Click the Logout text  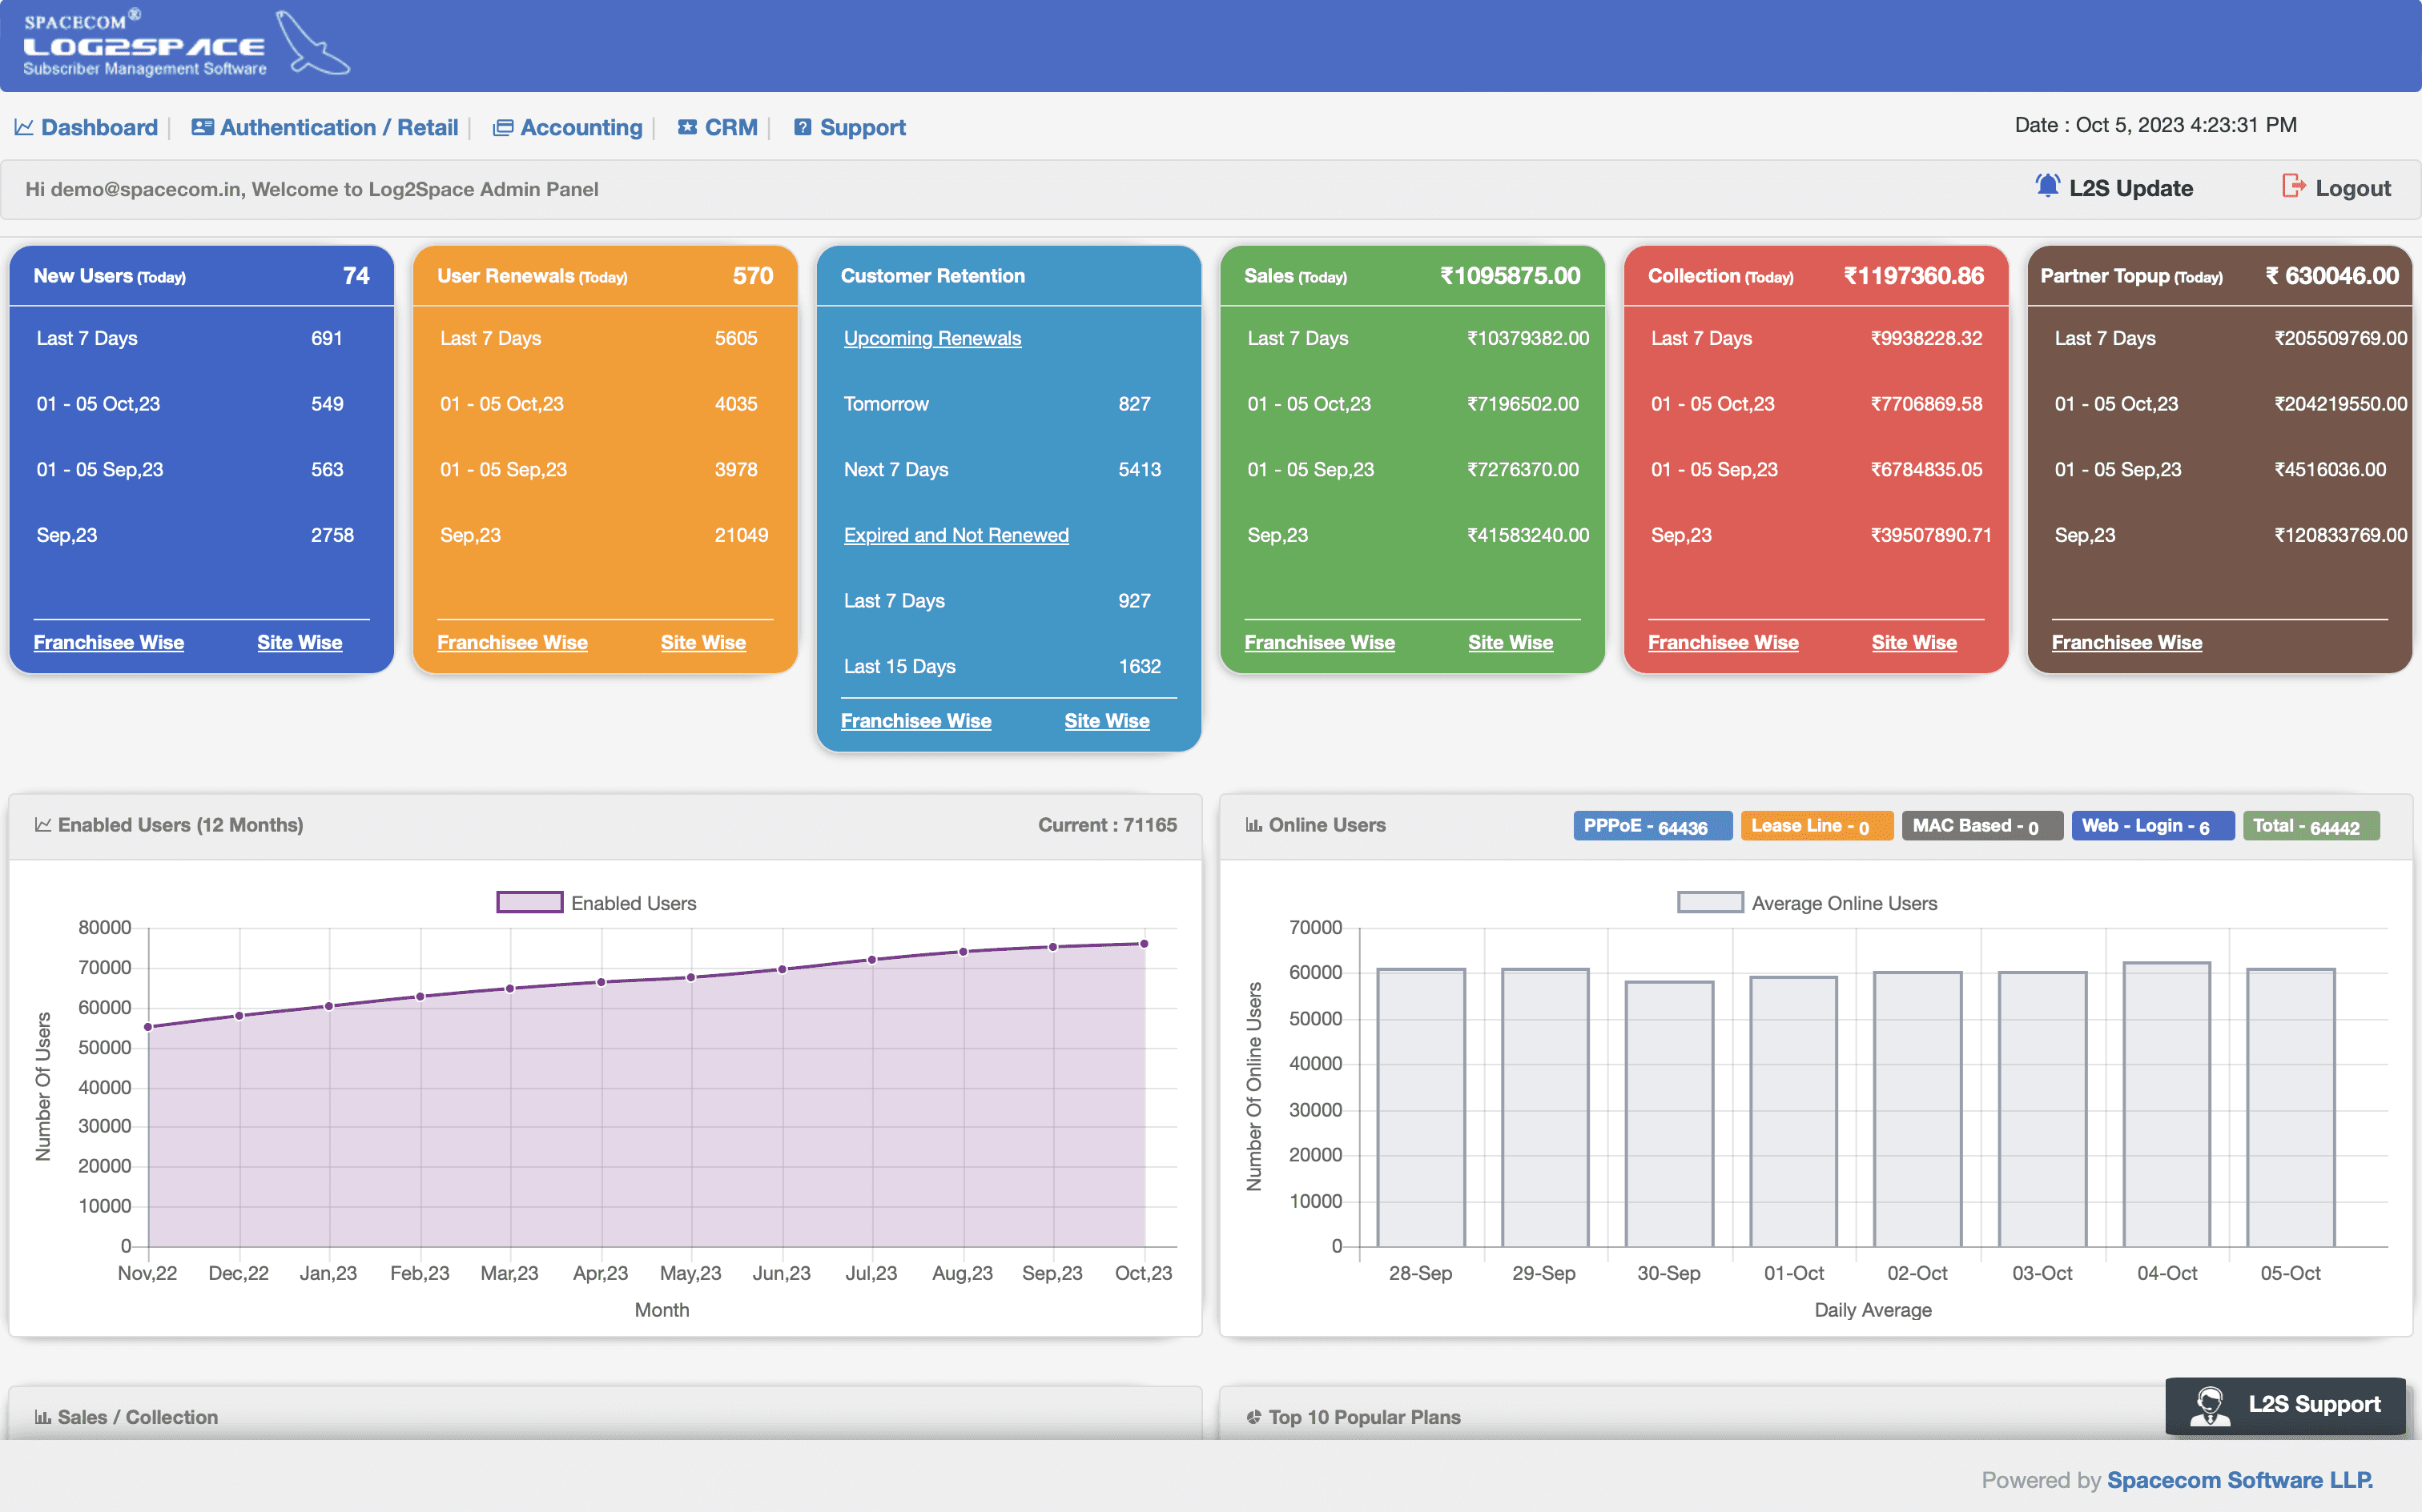click(x=2353, y=188)
